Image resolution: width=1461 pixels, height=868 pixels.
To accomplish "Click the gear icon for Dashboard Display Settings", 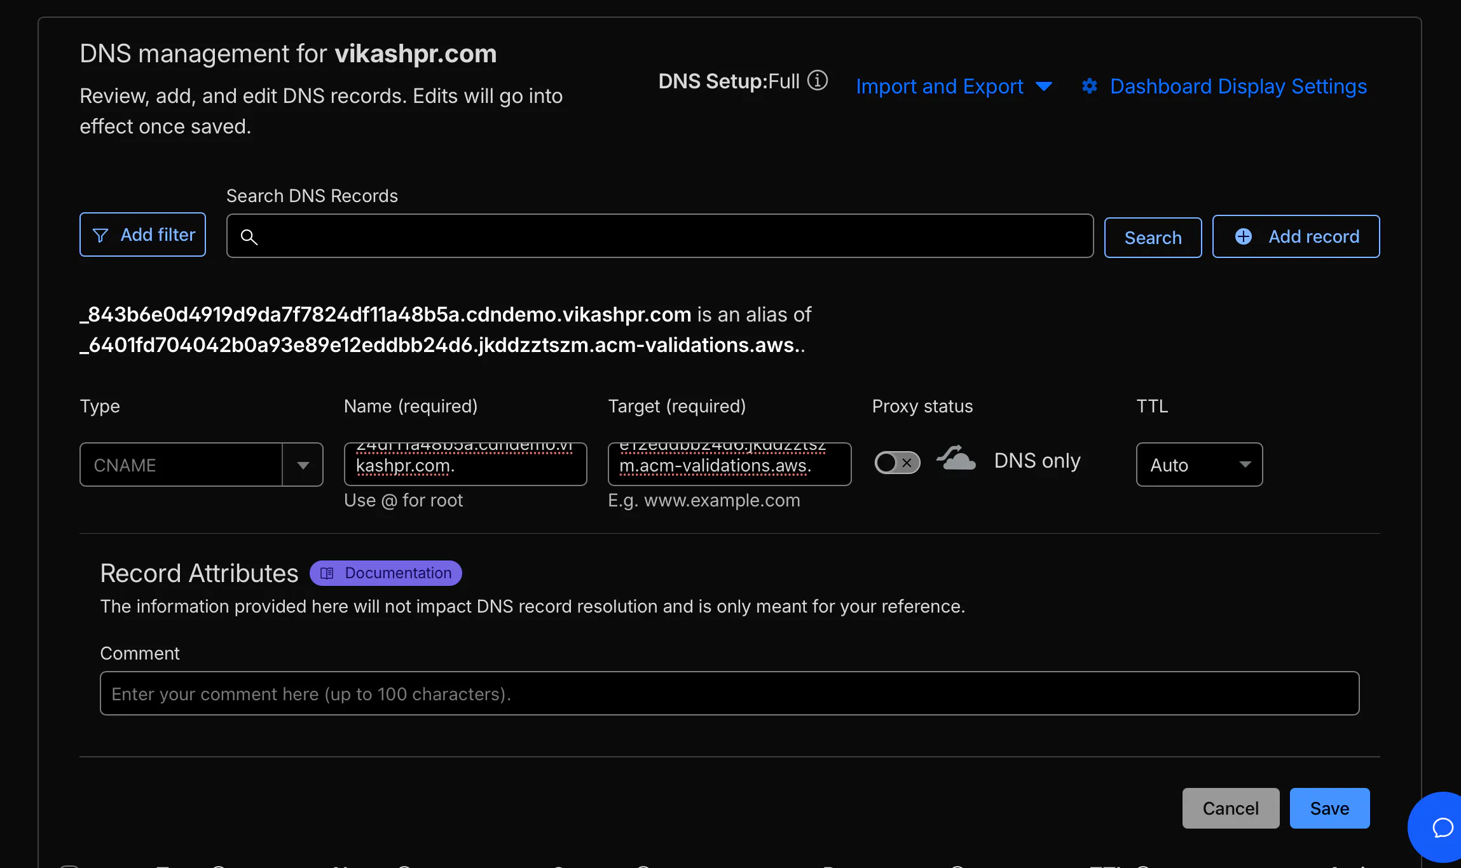I will [1089, 86].
